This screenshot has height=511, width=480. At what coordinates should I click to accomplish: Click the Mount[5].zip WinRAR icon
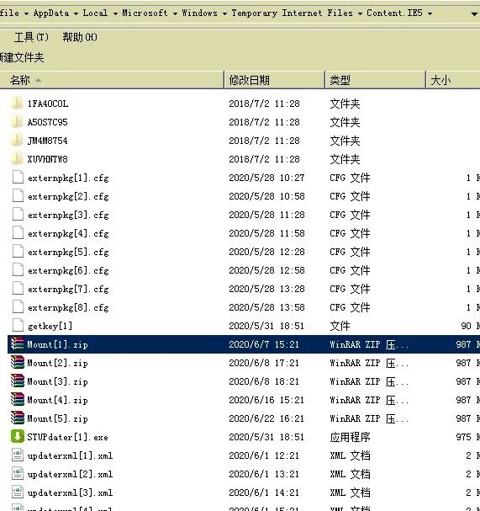(18, 418)
